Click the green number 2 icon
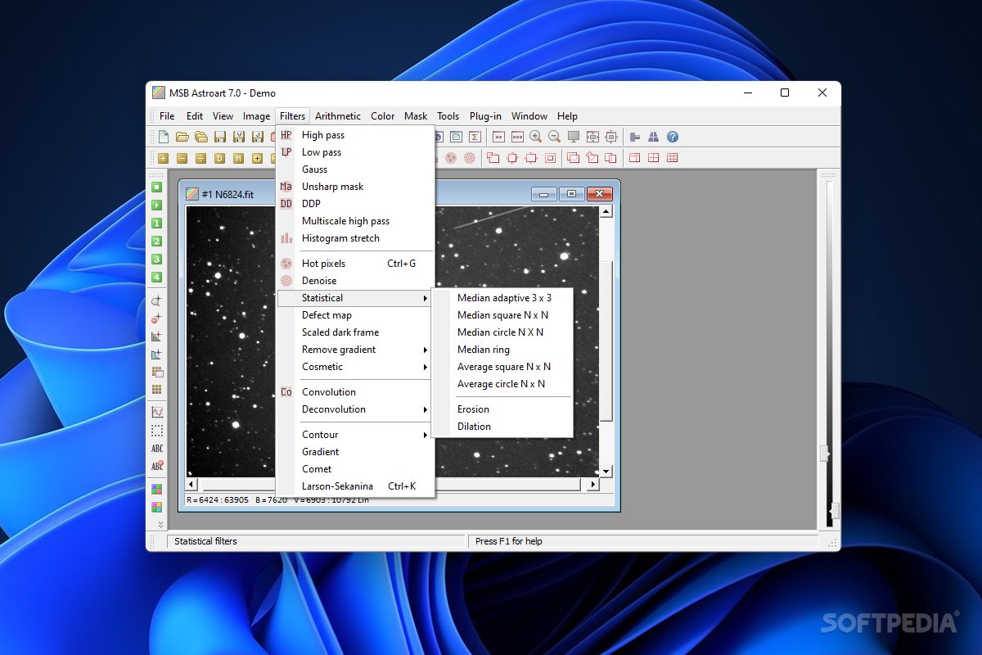982x655 pixels. point(157,242)
